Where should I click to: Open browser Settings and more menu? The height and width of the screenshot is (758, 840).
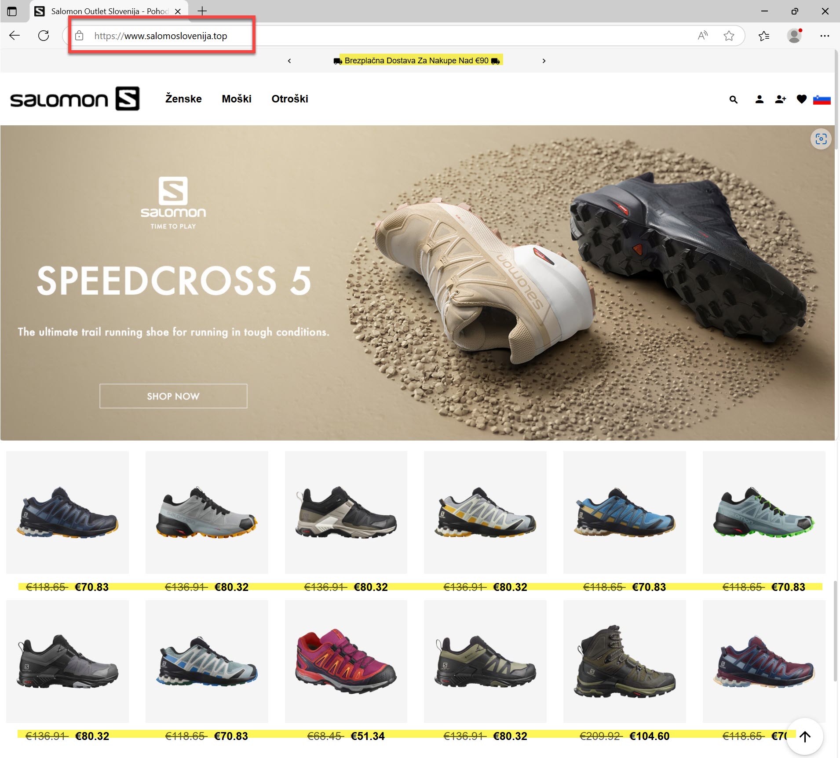[825, 36]
